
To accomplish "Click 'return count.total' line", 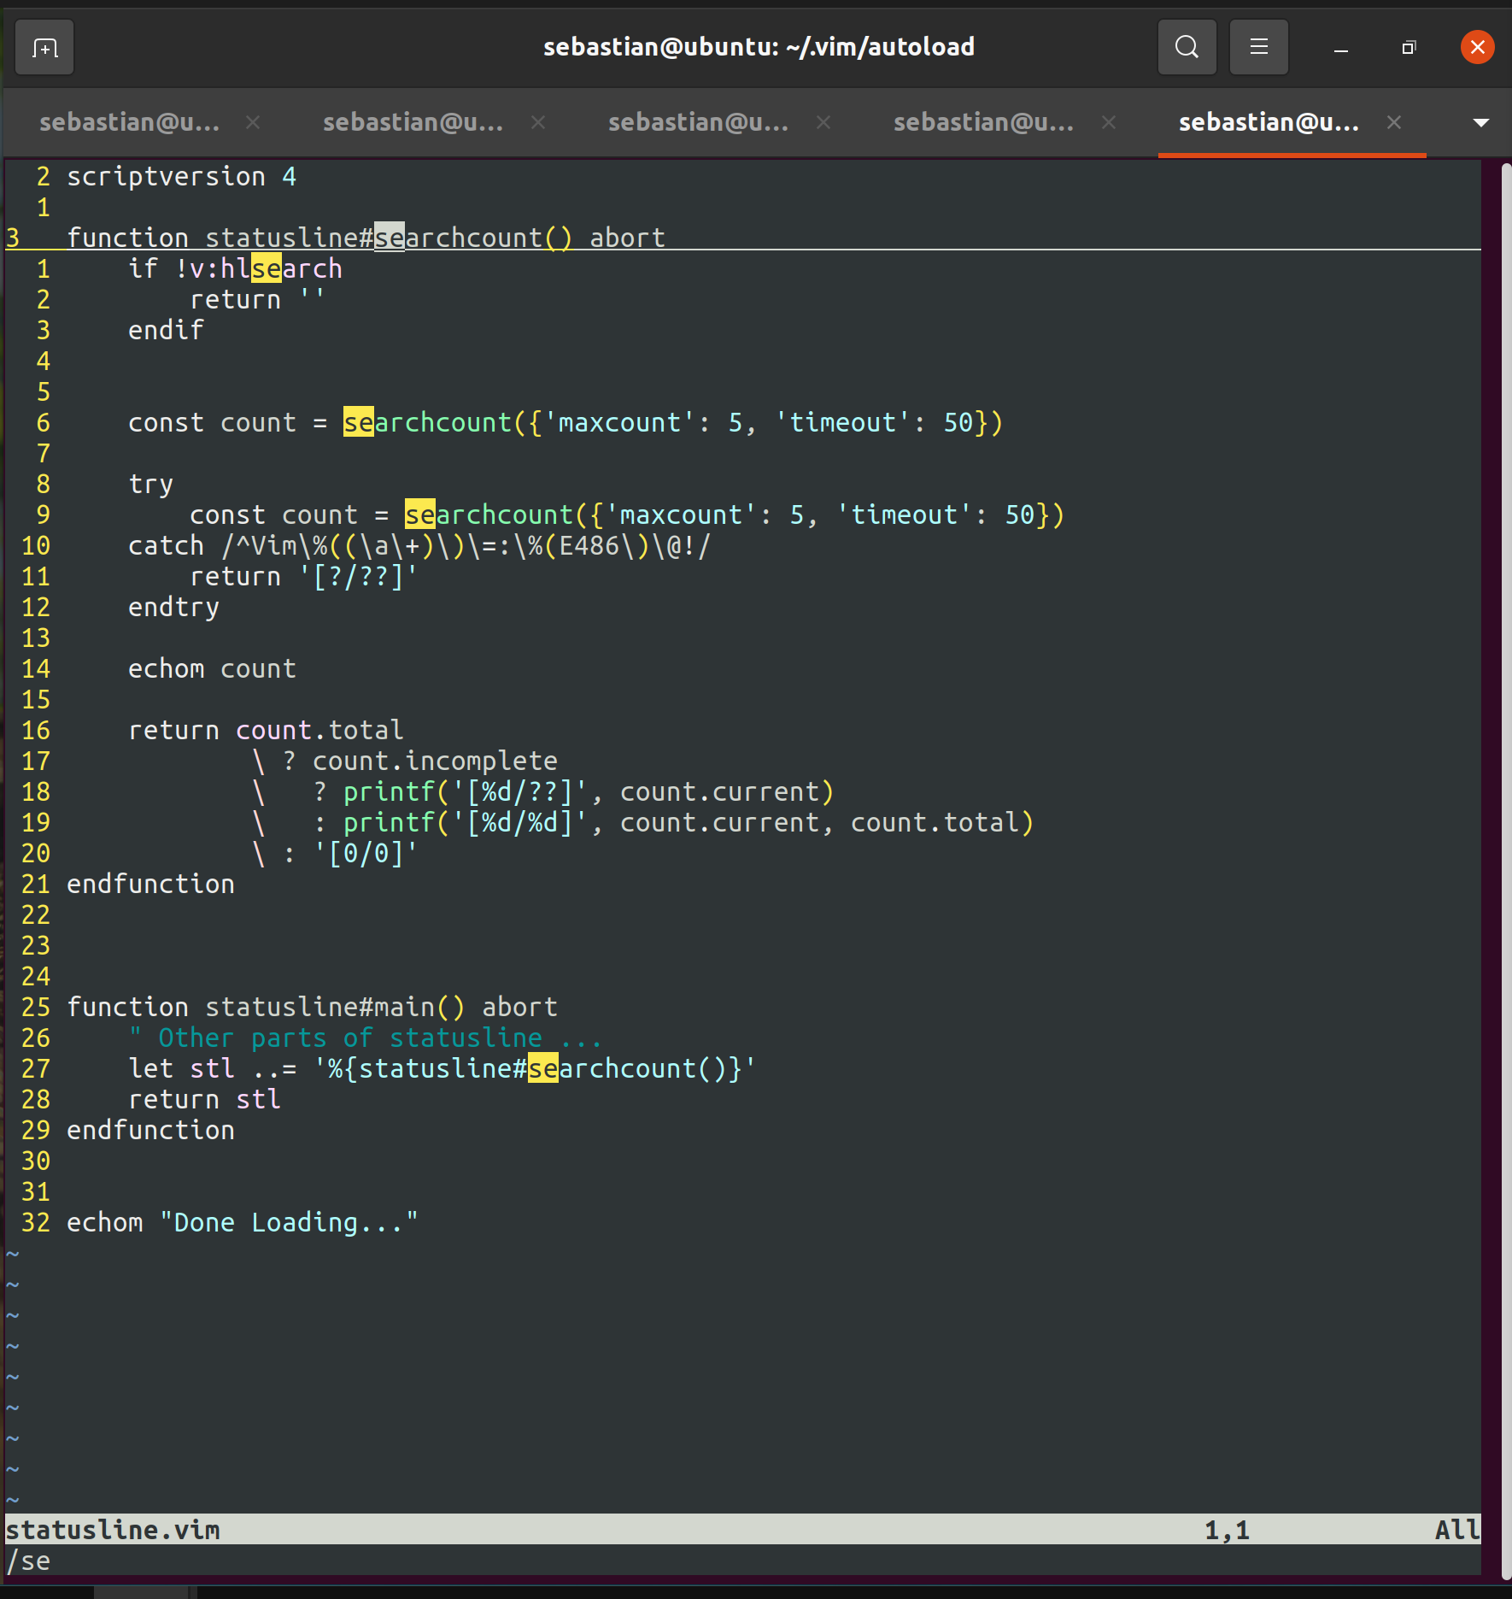I will 266,730.
